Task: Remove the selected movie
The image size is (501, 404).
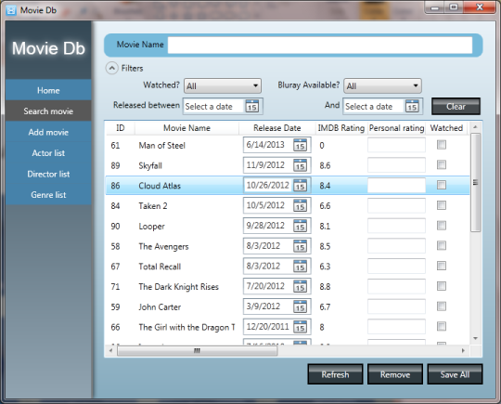Action: click(x=395, y=374)
